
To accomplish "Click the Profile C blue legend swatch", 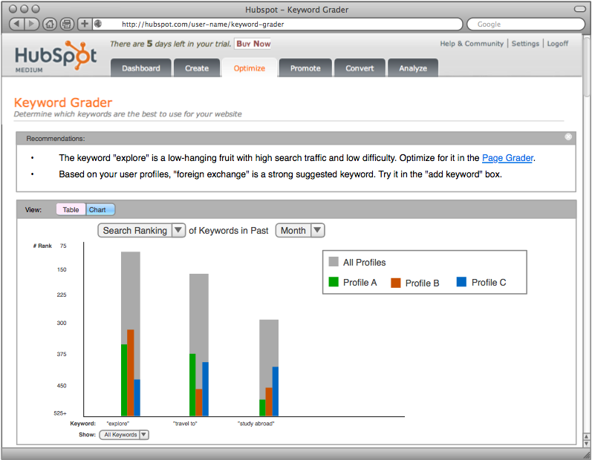I will coord(461,282).
